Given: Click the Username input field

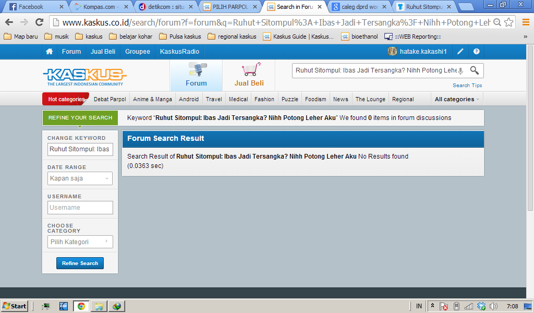Looking at the screenshot, I should [x=80, y=208].
